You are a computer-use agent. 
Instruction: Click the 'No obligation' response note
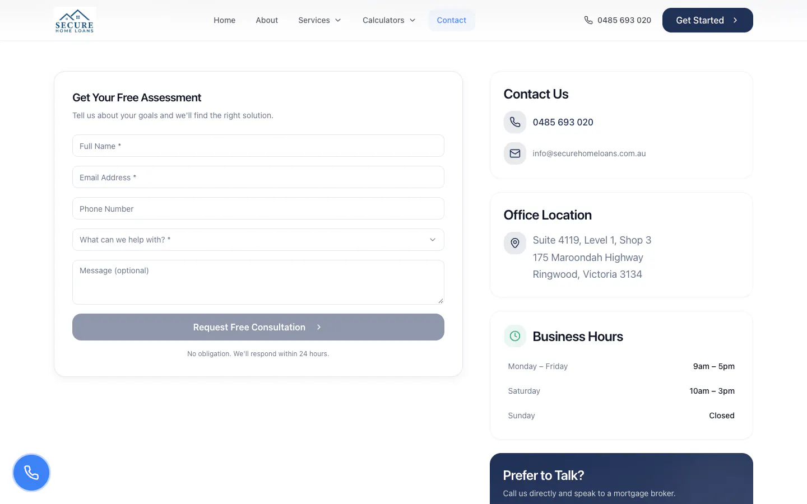coord(258,354)
